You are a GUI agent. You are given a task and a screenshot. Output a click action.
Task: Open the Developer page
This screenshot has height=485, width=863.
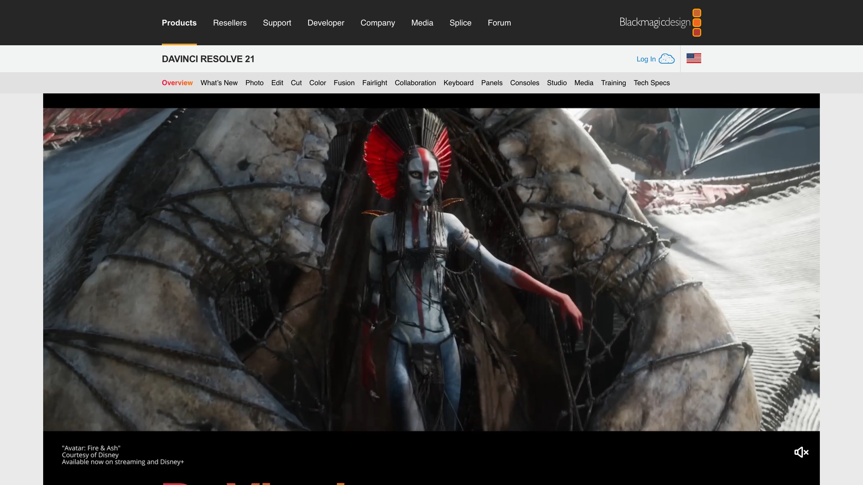coord(326,23)
